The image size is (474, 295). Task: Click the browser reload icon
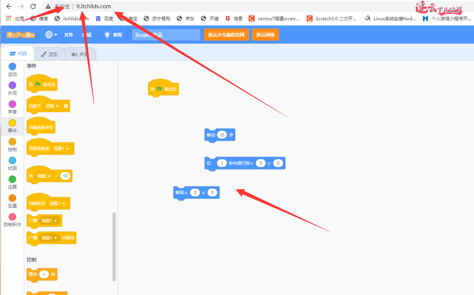[33, 6]
